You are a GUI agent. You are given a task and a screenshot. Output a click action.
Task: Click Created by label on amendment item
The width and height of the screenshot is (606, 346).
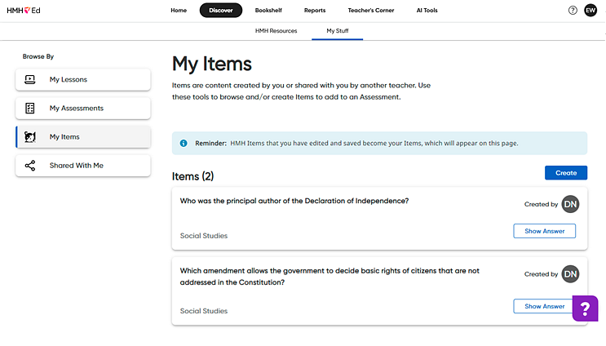coord(541,274)
